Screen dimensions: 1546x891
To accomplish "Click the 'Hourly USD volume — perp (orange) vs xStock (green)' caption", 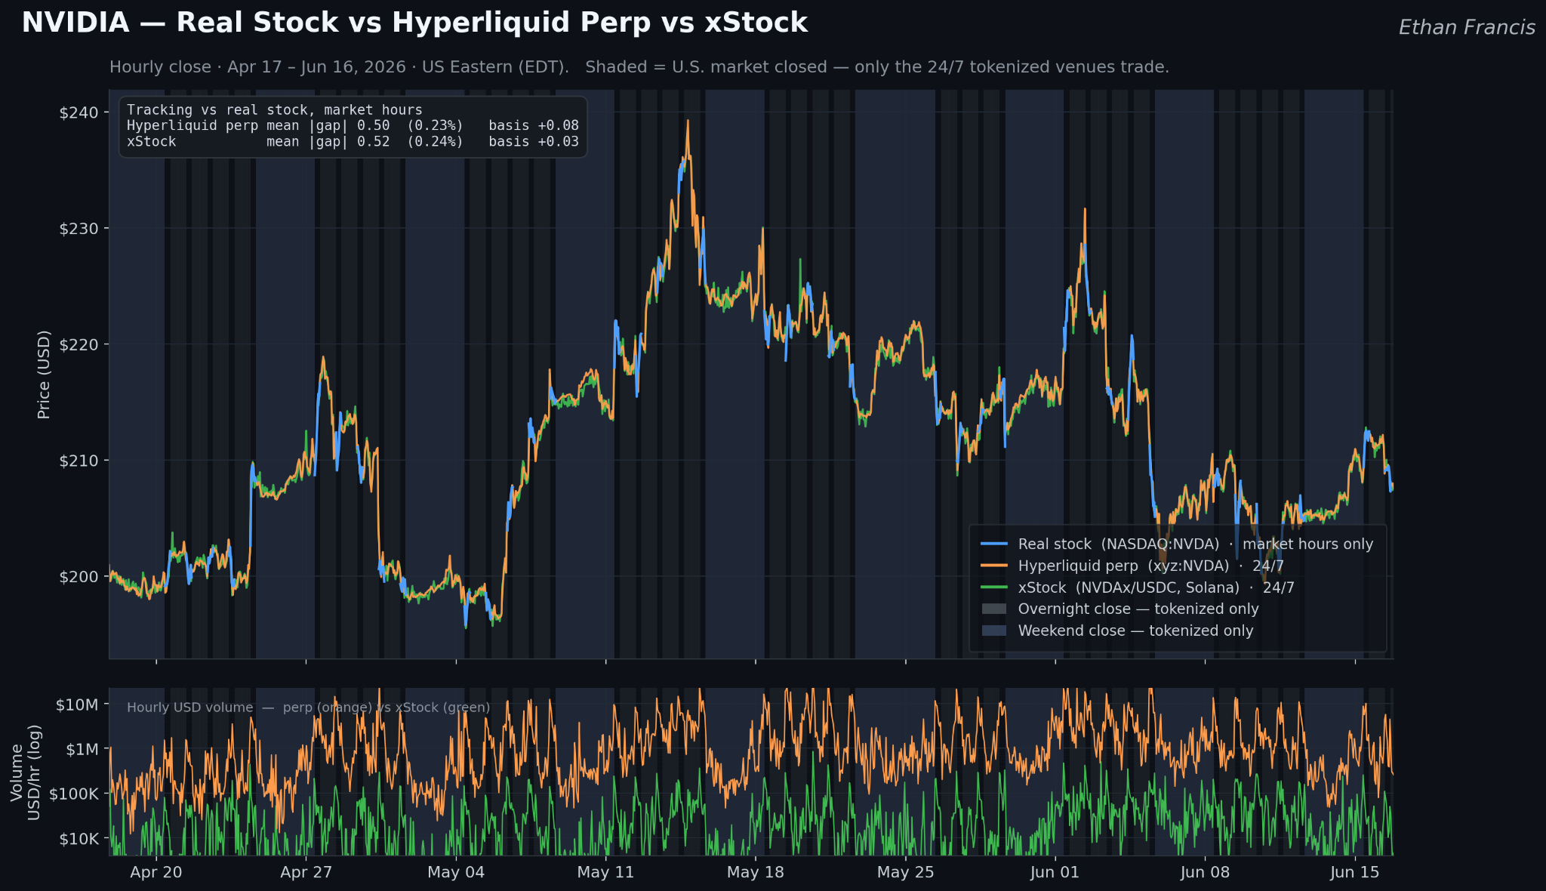I will [x=308, y=708].
